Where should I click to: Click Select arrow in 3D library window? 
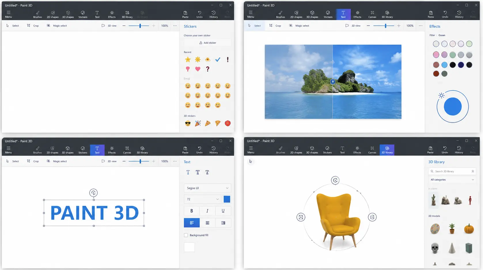coord(250,161)
